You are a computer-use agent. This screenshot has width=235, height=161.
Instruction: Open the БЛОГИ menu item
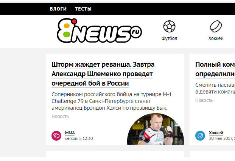[x=58, y=9]
